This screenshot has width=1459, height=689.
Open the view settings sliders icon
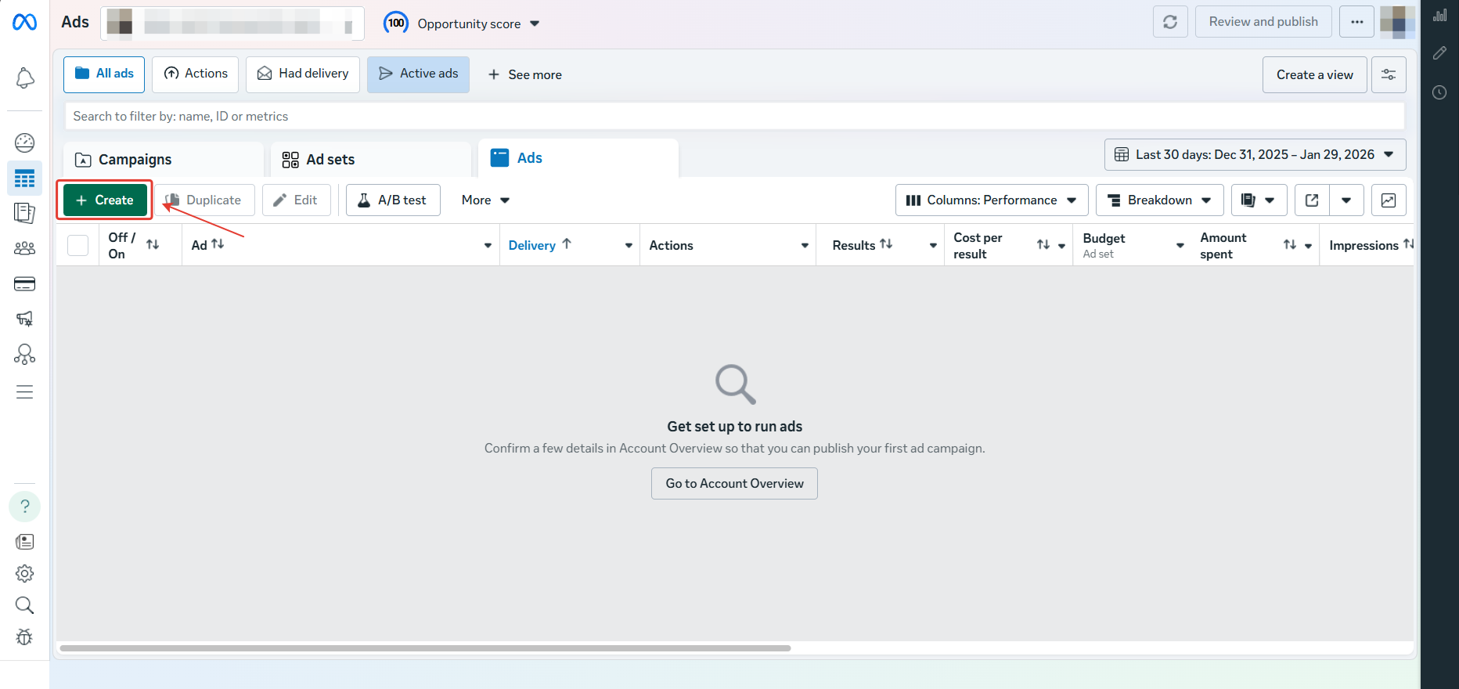pos(1389,75)
